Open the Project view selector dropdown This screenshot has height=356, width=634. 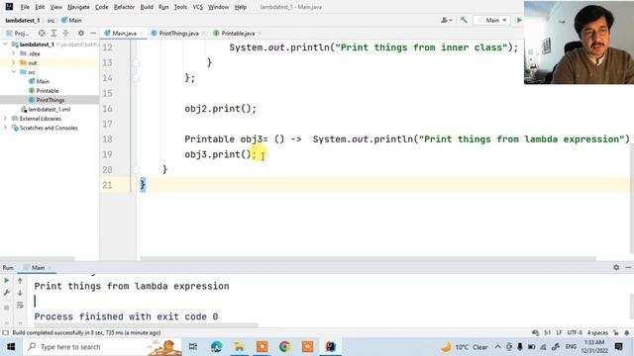[18, 33]
